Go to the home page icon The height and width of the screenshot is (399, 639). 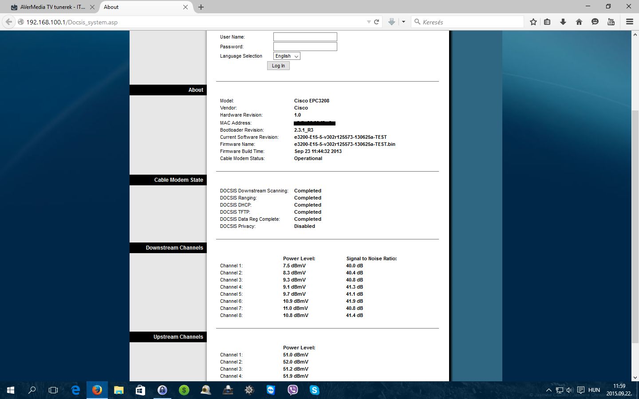coord(579,22)
